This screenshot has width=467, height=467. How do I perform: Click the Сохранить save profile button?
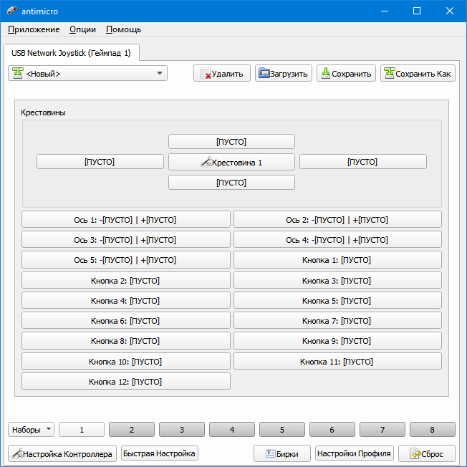(x=346, y=73)
